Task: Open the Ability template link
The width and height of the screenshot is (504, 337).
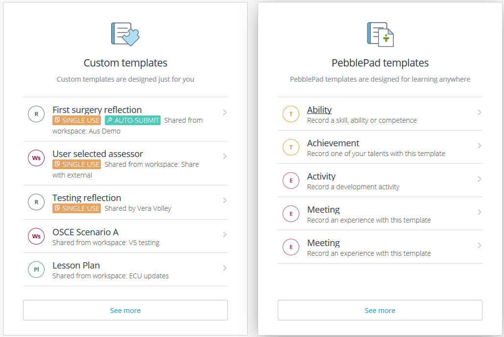Action: (319, 110)
